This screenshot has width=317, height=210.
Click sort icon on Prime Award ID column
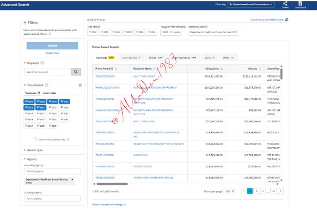tap(116, 68)
